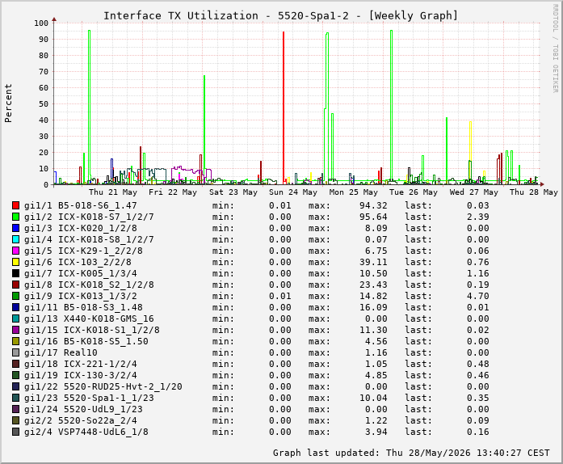Viewport: 563px width, 464px height.
Task: Click the red swatch for gi1/1
Action: [x=15, y=205]
